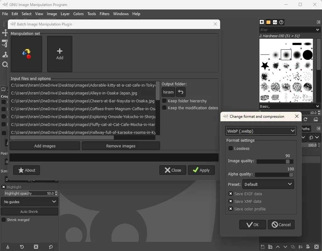Enable Keep folder hierarchy checkbox
The image size is (322, 251).
coord(164,101)
